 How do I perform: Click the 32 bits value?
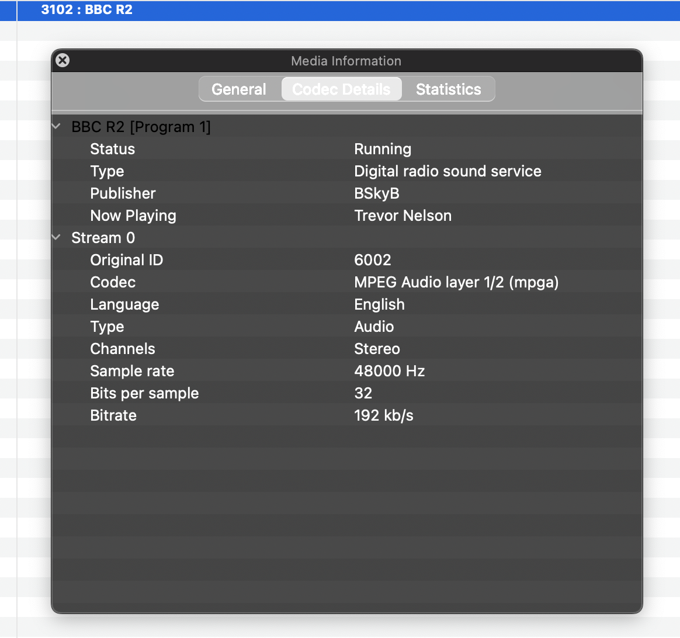tap(363, 393)
